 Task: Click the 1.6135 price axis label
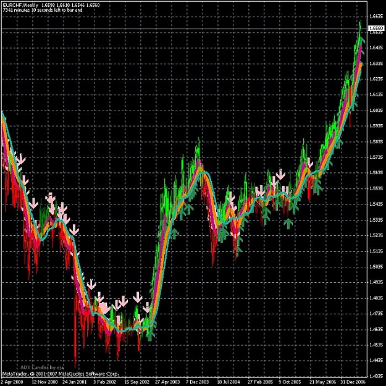click(x=376, y=94)
